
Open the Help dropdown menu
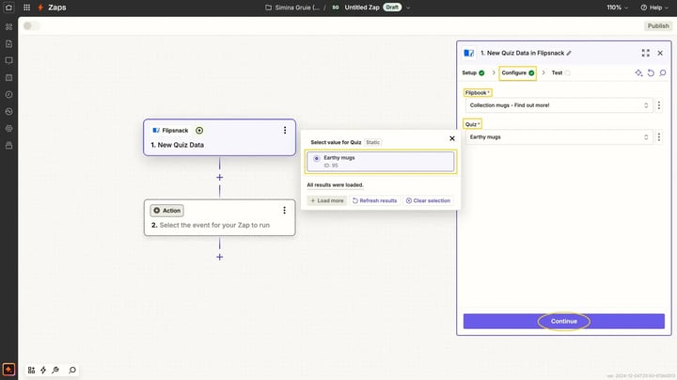click(654, 8)
